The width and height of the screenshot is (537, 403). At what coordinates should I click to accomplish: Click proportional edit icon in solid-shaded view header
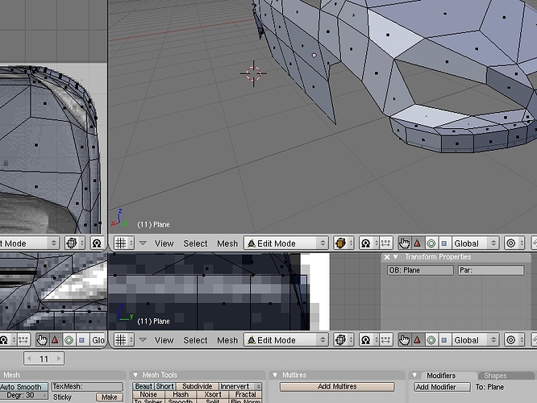click(514, 243)
